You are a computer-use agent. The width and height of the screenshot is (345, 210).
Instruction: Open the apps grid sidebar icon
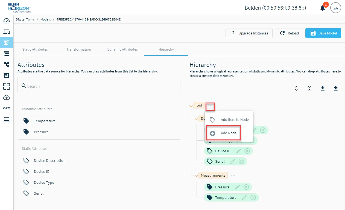(7, 86)
